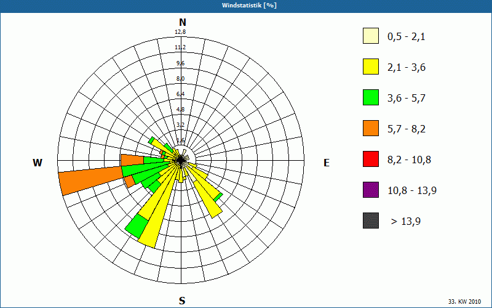The image size is (492, 308).
Task: Click the 8,0 ring scale label
Action: (180, 79)
